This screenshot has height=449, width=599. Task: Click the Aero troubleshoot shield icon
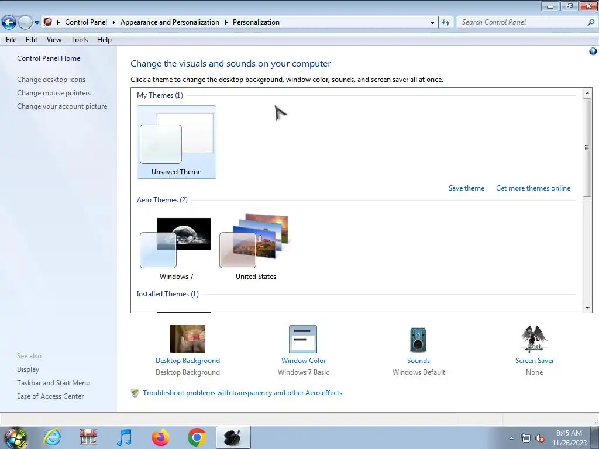point(135,393)
